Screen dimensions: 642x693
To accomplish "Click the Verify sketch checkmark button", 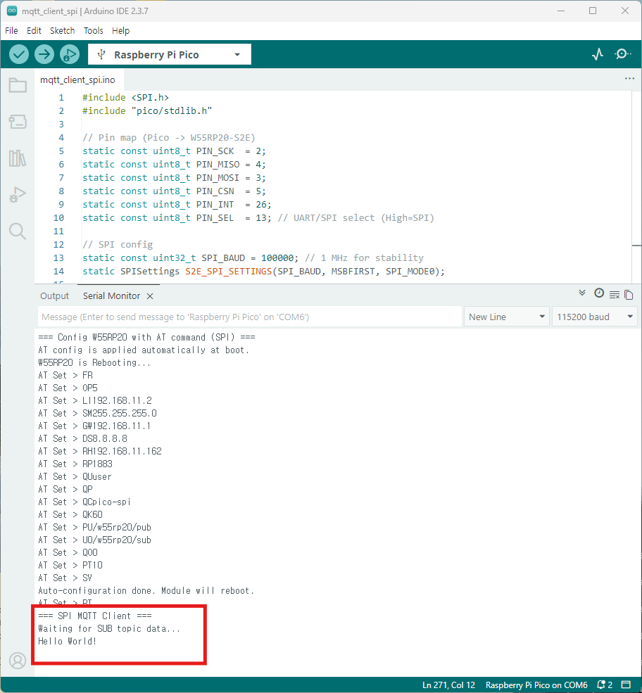I will point(19,54).
